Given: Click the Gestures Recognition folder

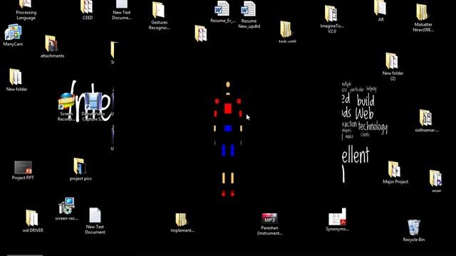Looking at the screenshot, I should [x=158, y=10].
